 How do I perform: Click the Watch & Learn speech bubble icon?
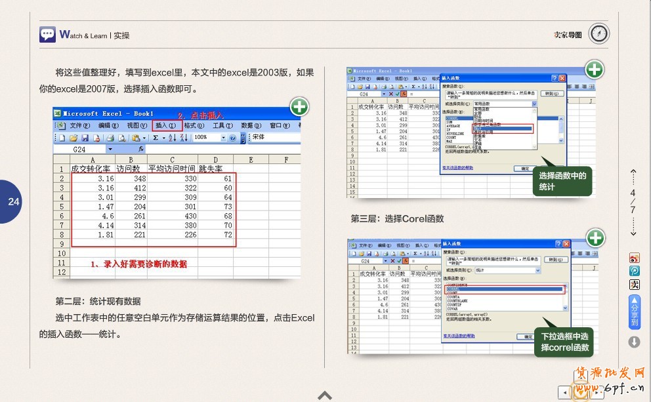pyautogui.click(x=47, y=35)
